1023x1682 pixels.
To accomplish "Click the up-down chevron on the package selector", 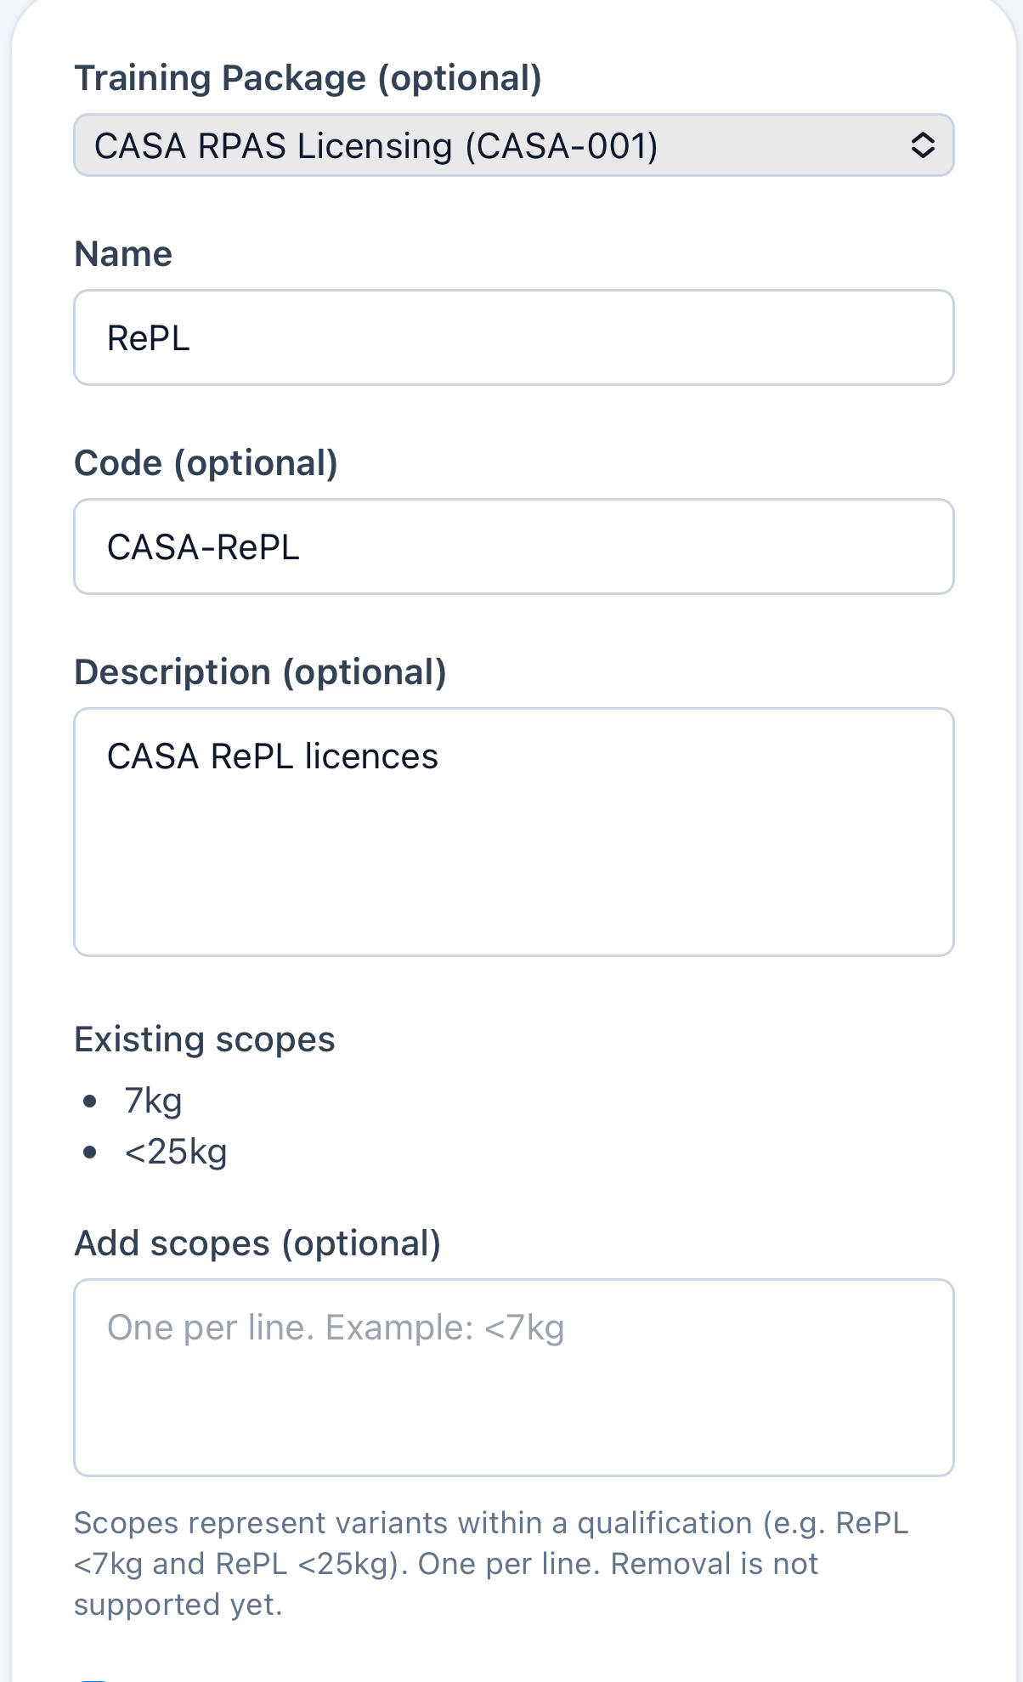I will (x=924, y=144).
